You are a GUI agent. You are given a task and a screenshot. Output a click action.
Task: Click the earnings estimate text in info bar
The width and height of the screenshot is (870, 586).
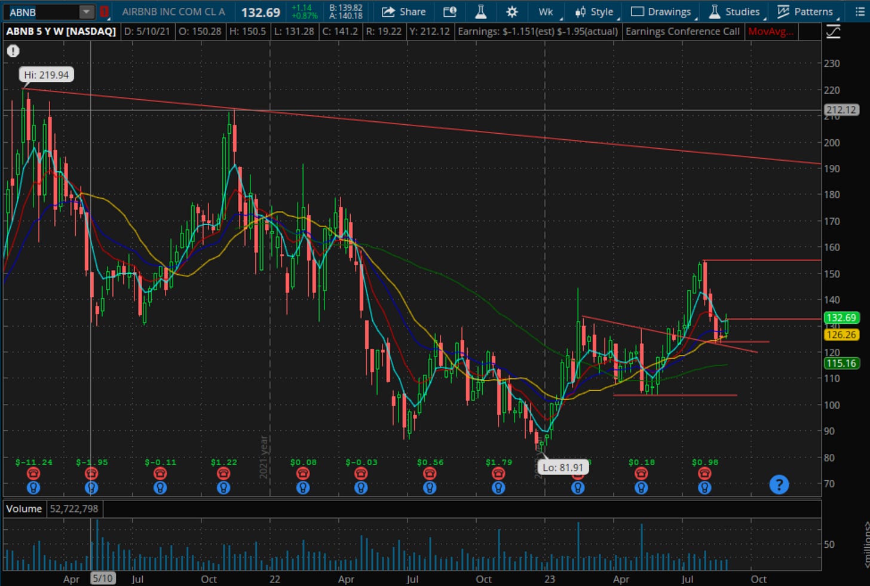pyautogui.click(x=538, y=31)
